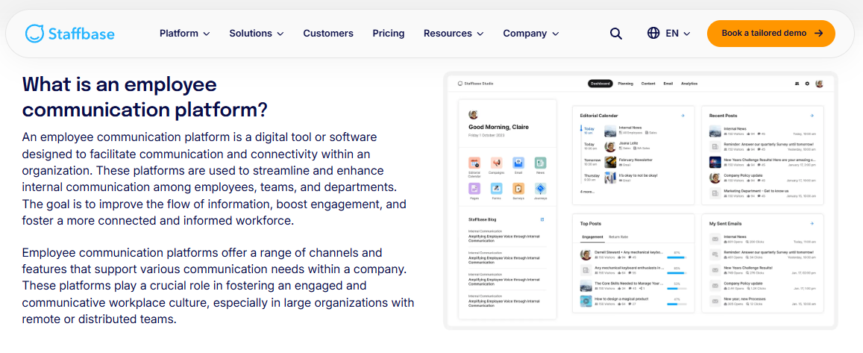Viewport: 863px width, 353px height.
Task: Click the globe language icon
Action: tap(653, 33)
